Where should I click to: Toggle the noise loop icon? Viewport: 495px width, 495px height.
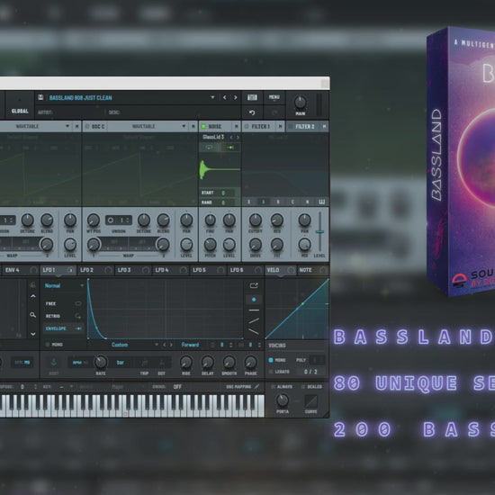coord(210,148)
